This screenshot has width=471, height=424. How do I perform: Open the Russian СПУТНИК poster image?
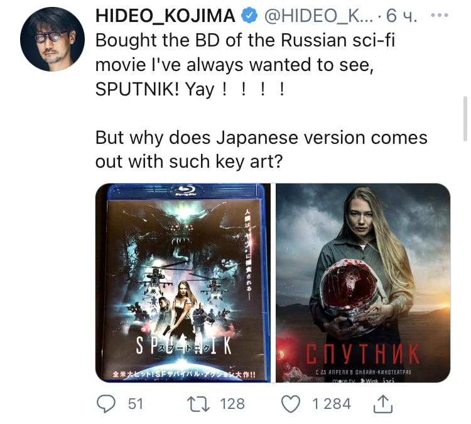(x=363, y=283)
